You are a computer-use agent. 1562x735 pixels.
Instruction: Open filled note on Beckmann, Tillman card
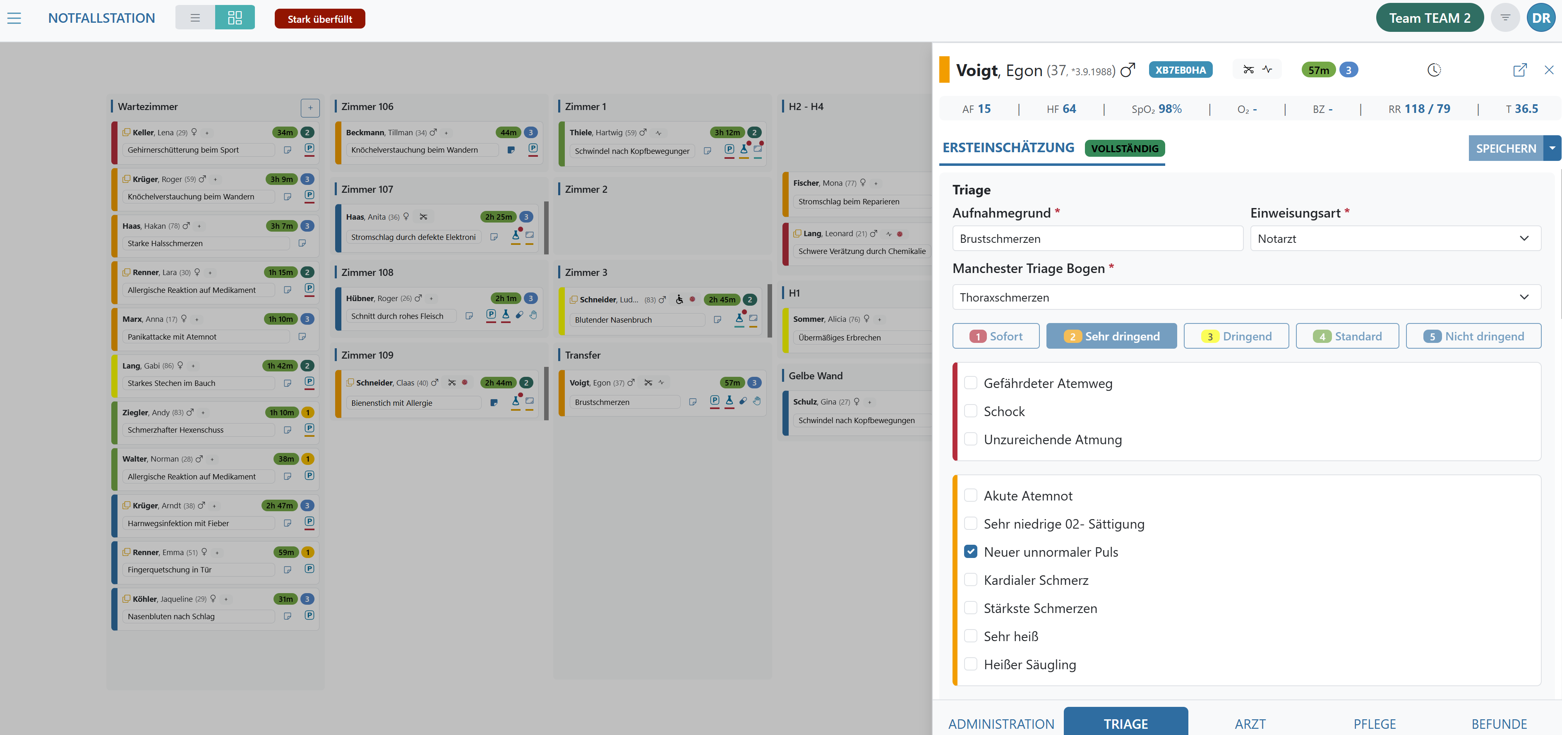click(511, 150)
